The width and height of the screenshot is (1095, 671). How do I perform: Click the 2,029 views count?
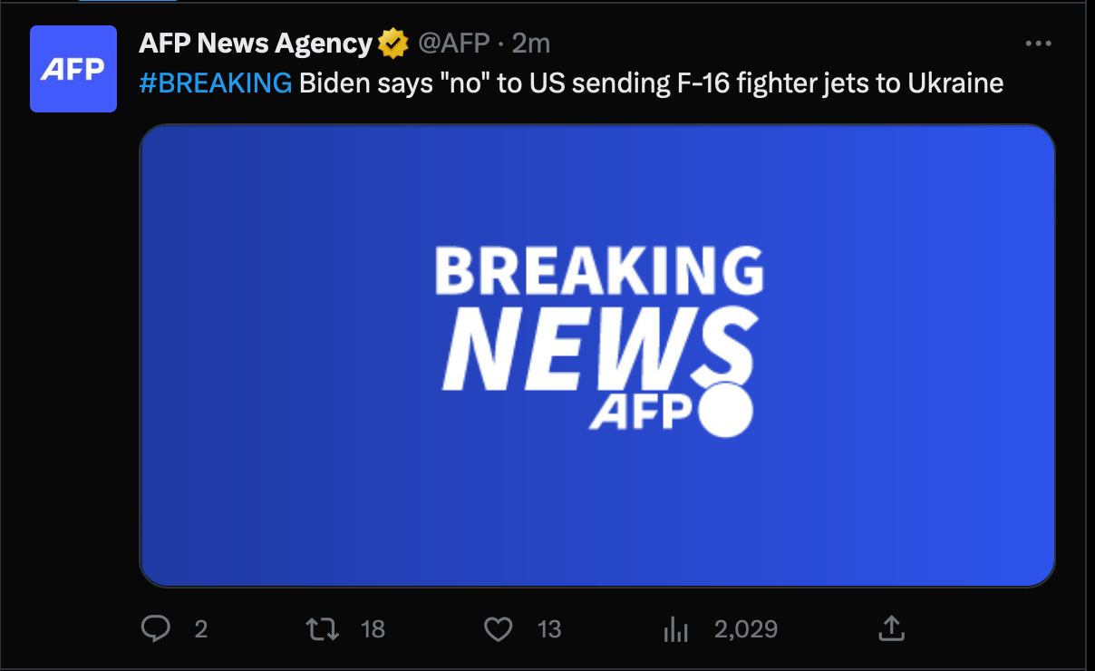coord(745,628)
